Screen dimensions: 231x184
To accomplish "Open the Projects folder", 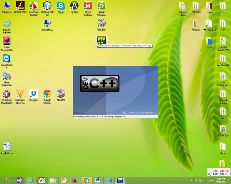I will 196,25.
